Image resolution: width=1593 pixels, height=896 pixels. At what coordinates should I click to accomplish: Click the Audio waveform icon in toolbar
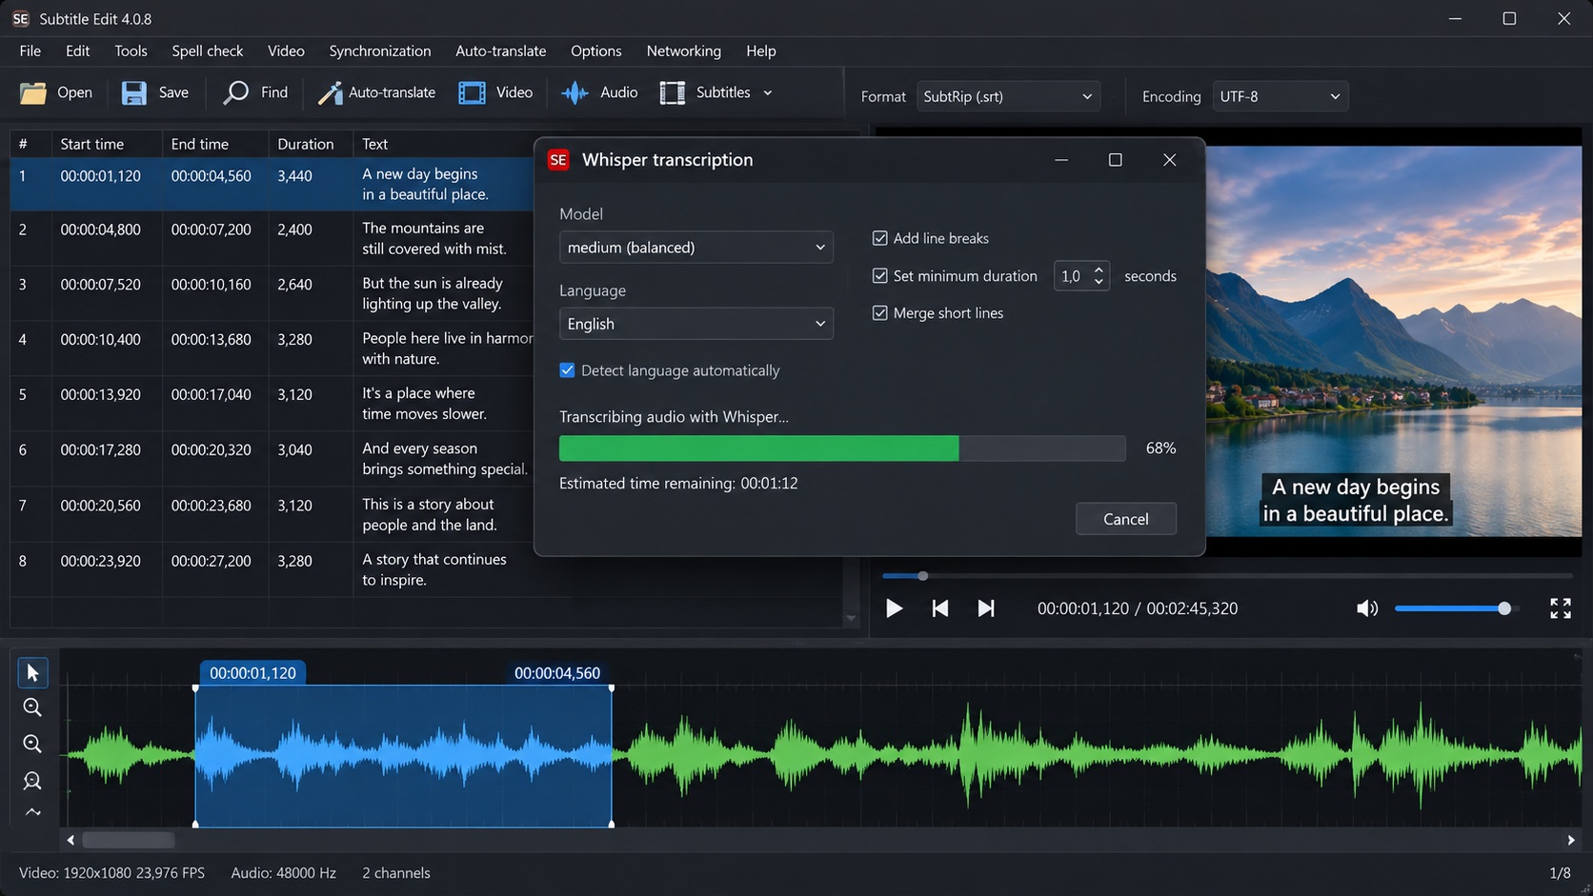tap(575, 92)
